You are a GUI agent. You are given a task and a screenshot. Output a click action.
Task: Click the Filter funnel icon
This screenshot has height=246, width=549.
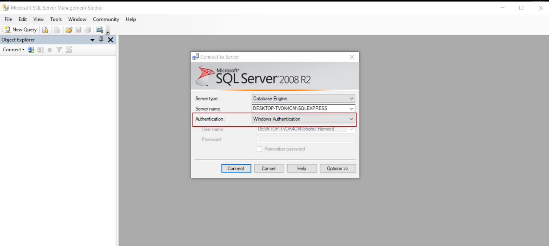[59, 50]
